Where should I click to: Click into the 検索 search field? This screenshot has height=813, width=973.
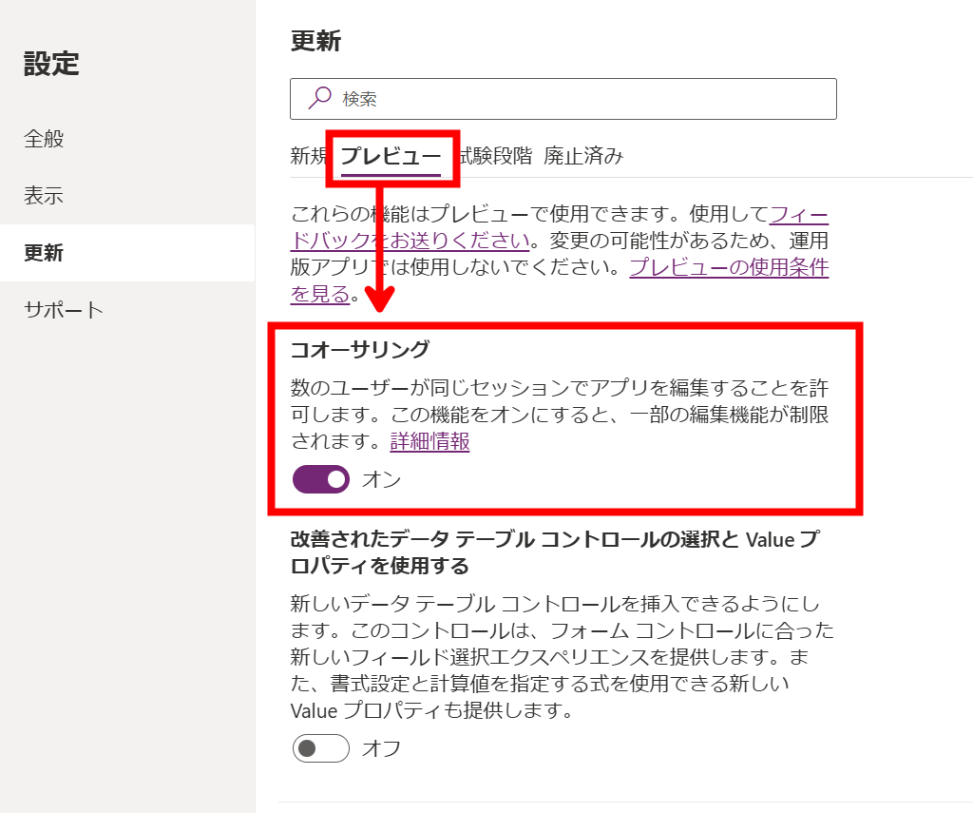(x=563, y=99)
